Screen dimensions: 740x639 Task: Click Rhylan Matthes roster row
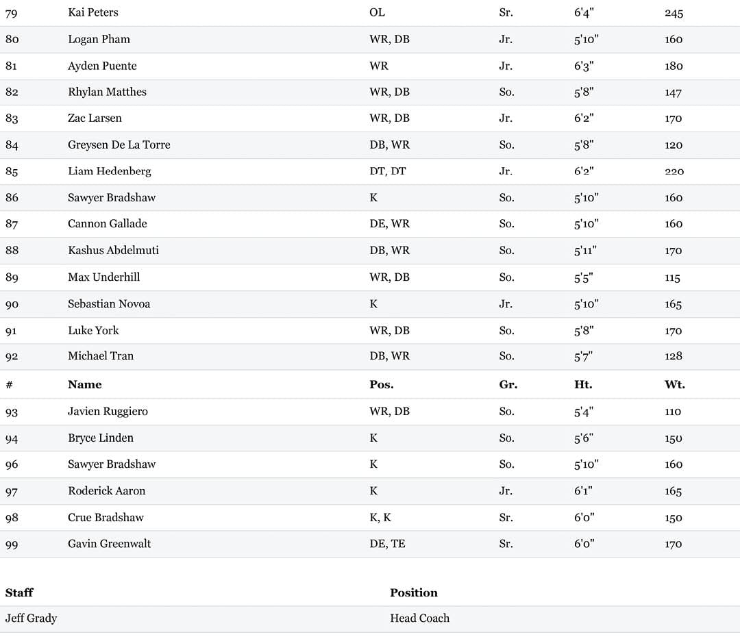[x=370, y=92]
